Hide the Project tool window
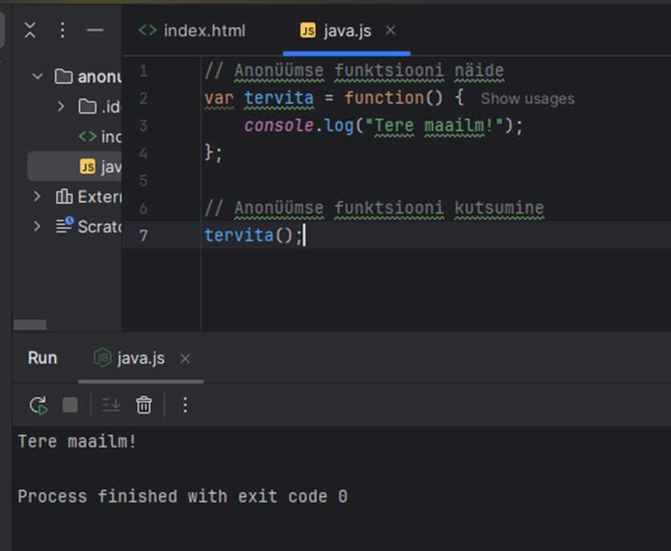The height and width of the screenshot is (551, 671). pyautogui.click(x=95, y=30)
